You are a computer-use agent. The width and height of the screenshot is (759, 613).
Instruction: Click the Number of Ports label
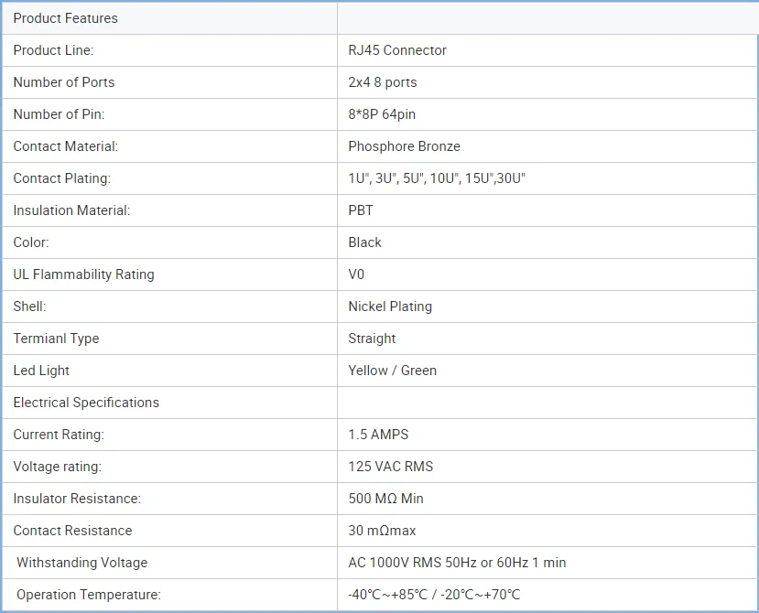click(64, 82)
